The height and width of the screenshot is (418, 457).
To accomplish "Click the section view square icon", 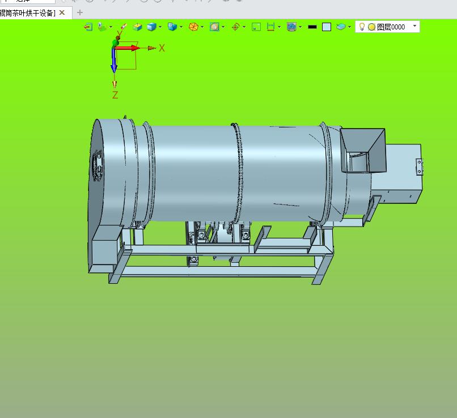I will [x=214, y=27].
